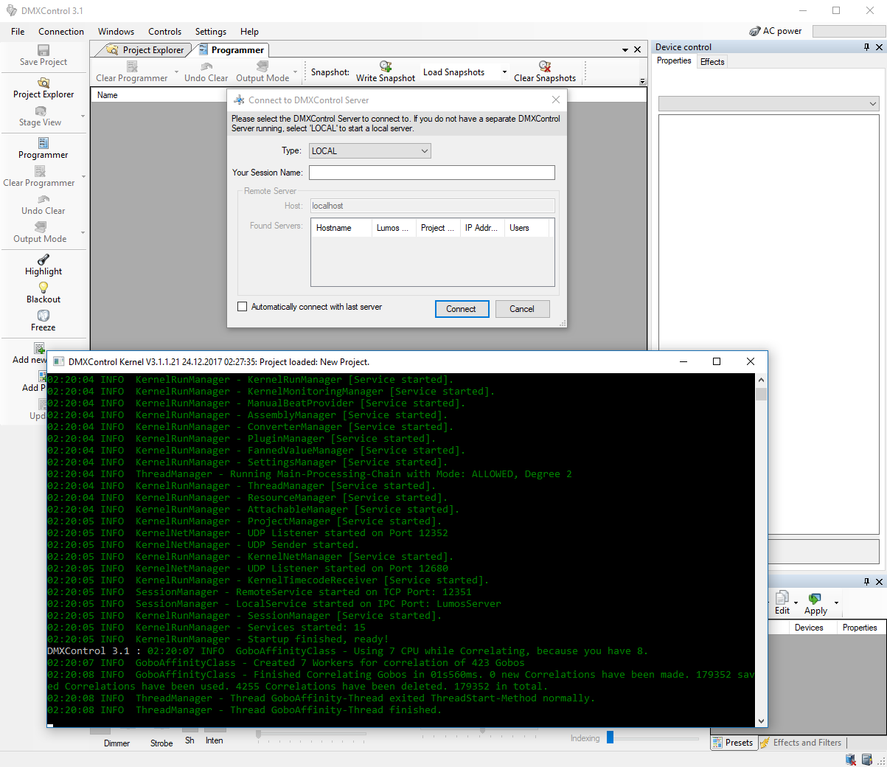This screenshot has width=887, height=767.
Task: Click Clear Programmer in left sidebar
Action: coord(39,177)
